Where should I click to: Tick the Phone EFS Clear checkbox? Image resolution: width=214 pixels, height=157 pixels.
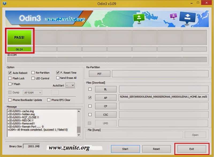[49, 100]
